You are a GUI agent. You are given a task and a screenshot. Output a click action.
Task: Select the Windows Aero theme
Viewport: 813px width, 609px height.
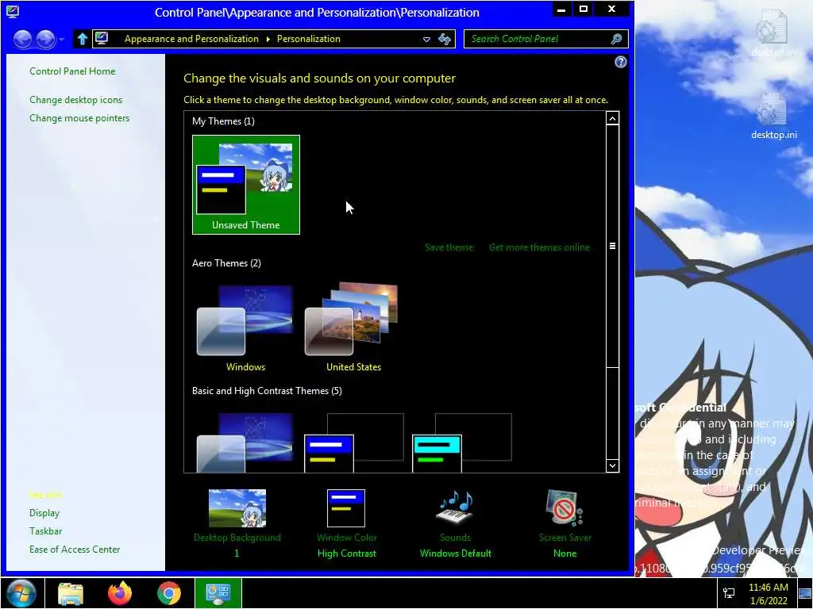tap(245, 327)
